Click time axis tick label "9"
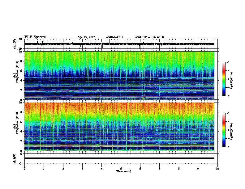 198,169
